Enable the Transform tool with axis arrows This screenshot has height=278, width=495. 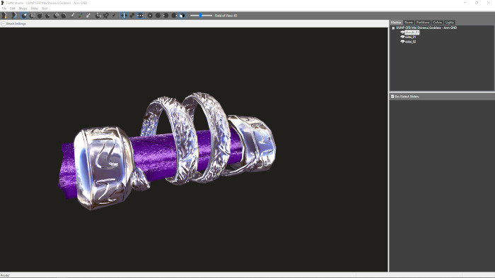pos(98,16)
